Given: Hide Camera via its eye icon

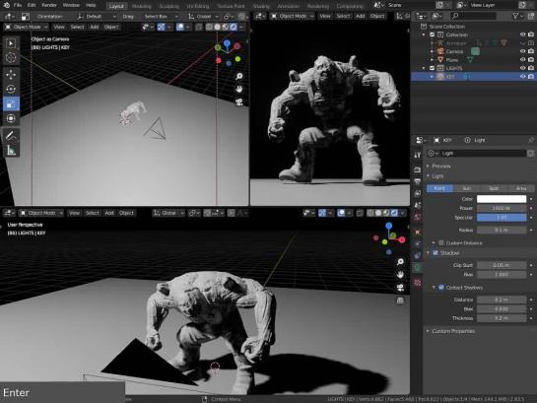Looking at the screenshot, I should pos(522,51).
